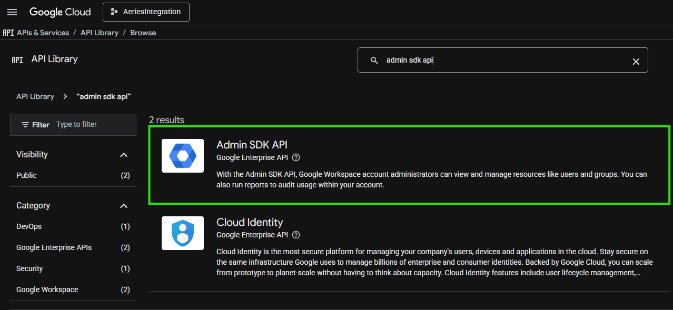Screen dimensions: 673x310
Task: Open the hamburger navigation menu
Action: [12, 12]
